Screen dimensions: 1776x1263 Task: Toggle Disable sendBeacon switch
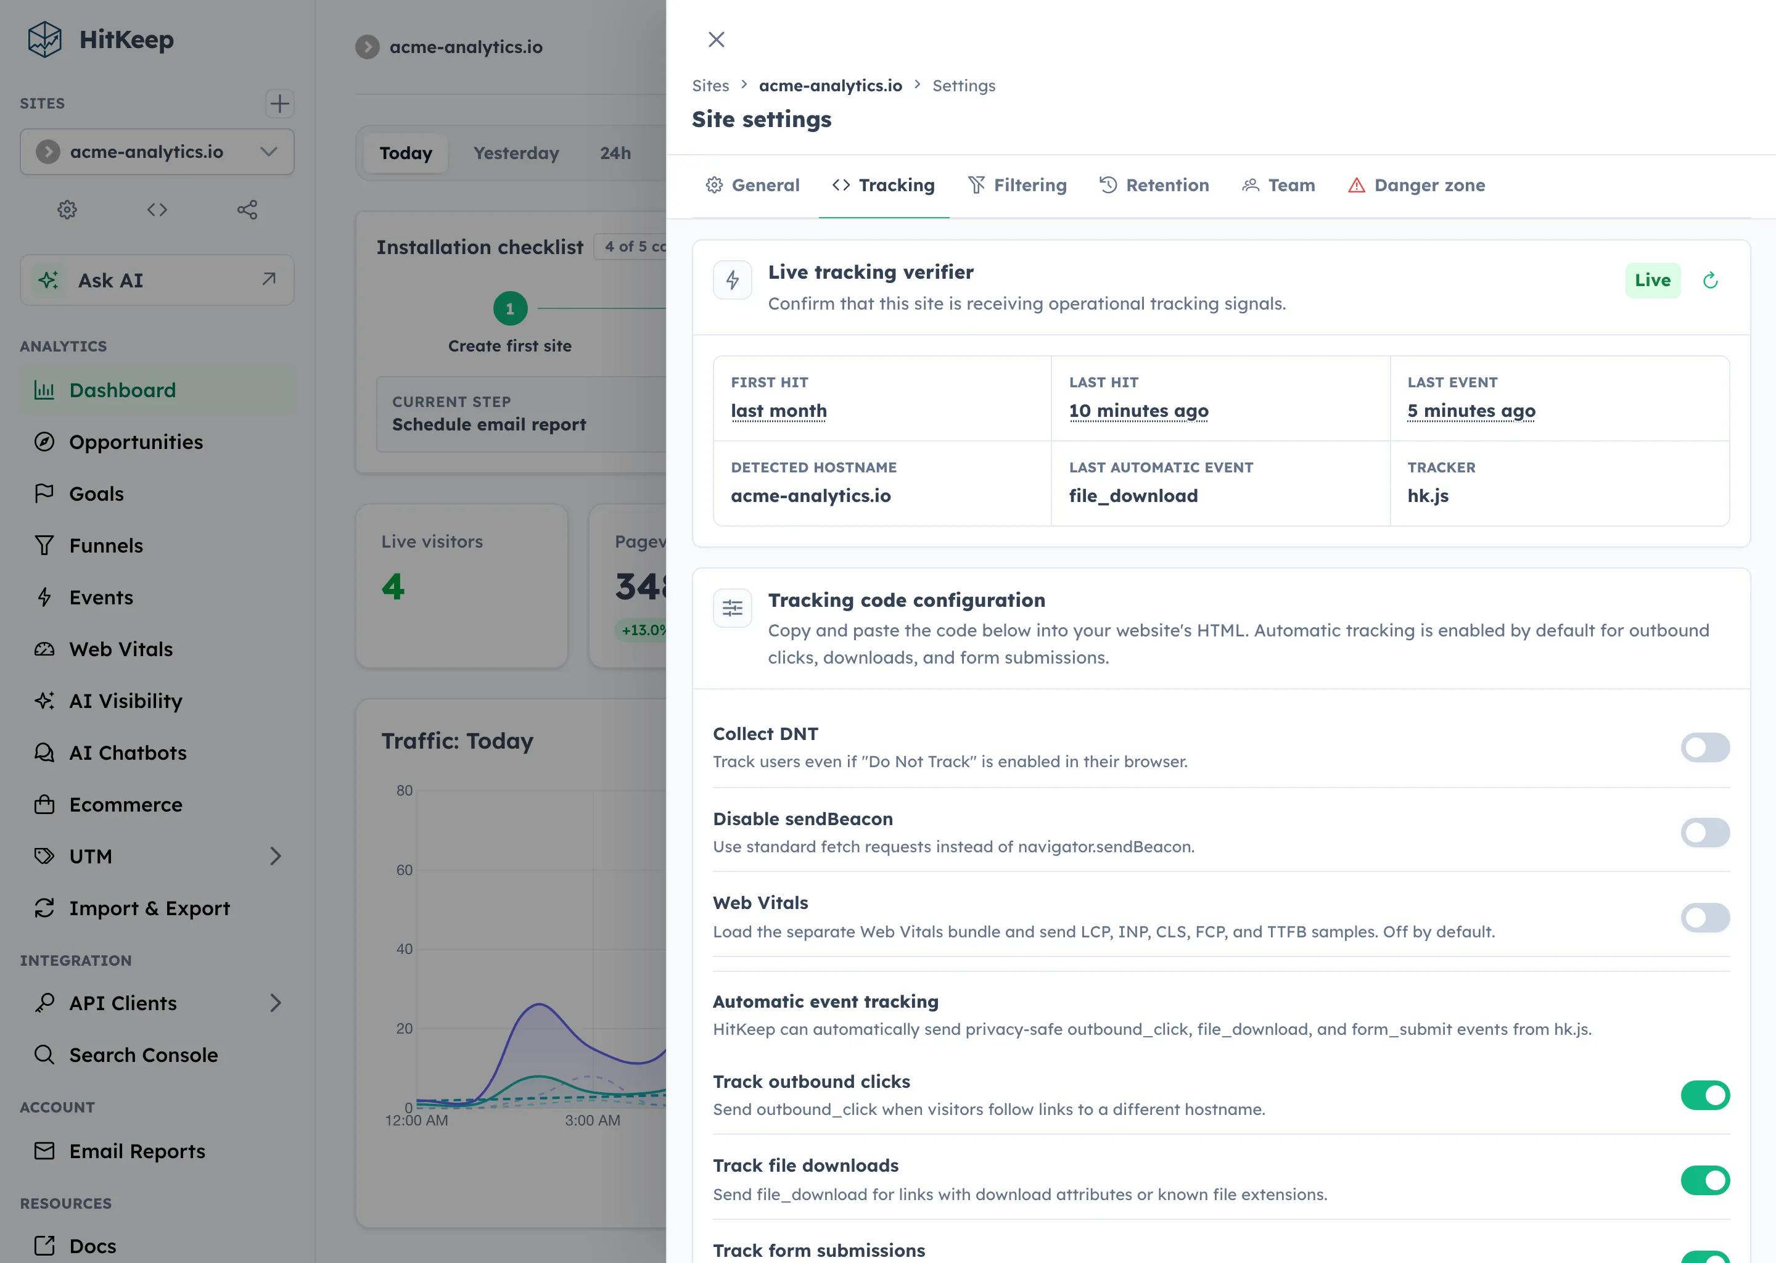[x=1704, y=832]
